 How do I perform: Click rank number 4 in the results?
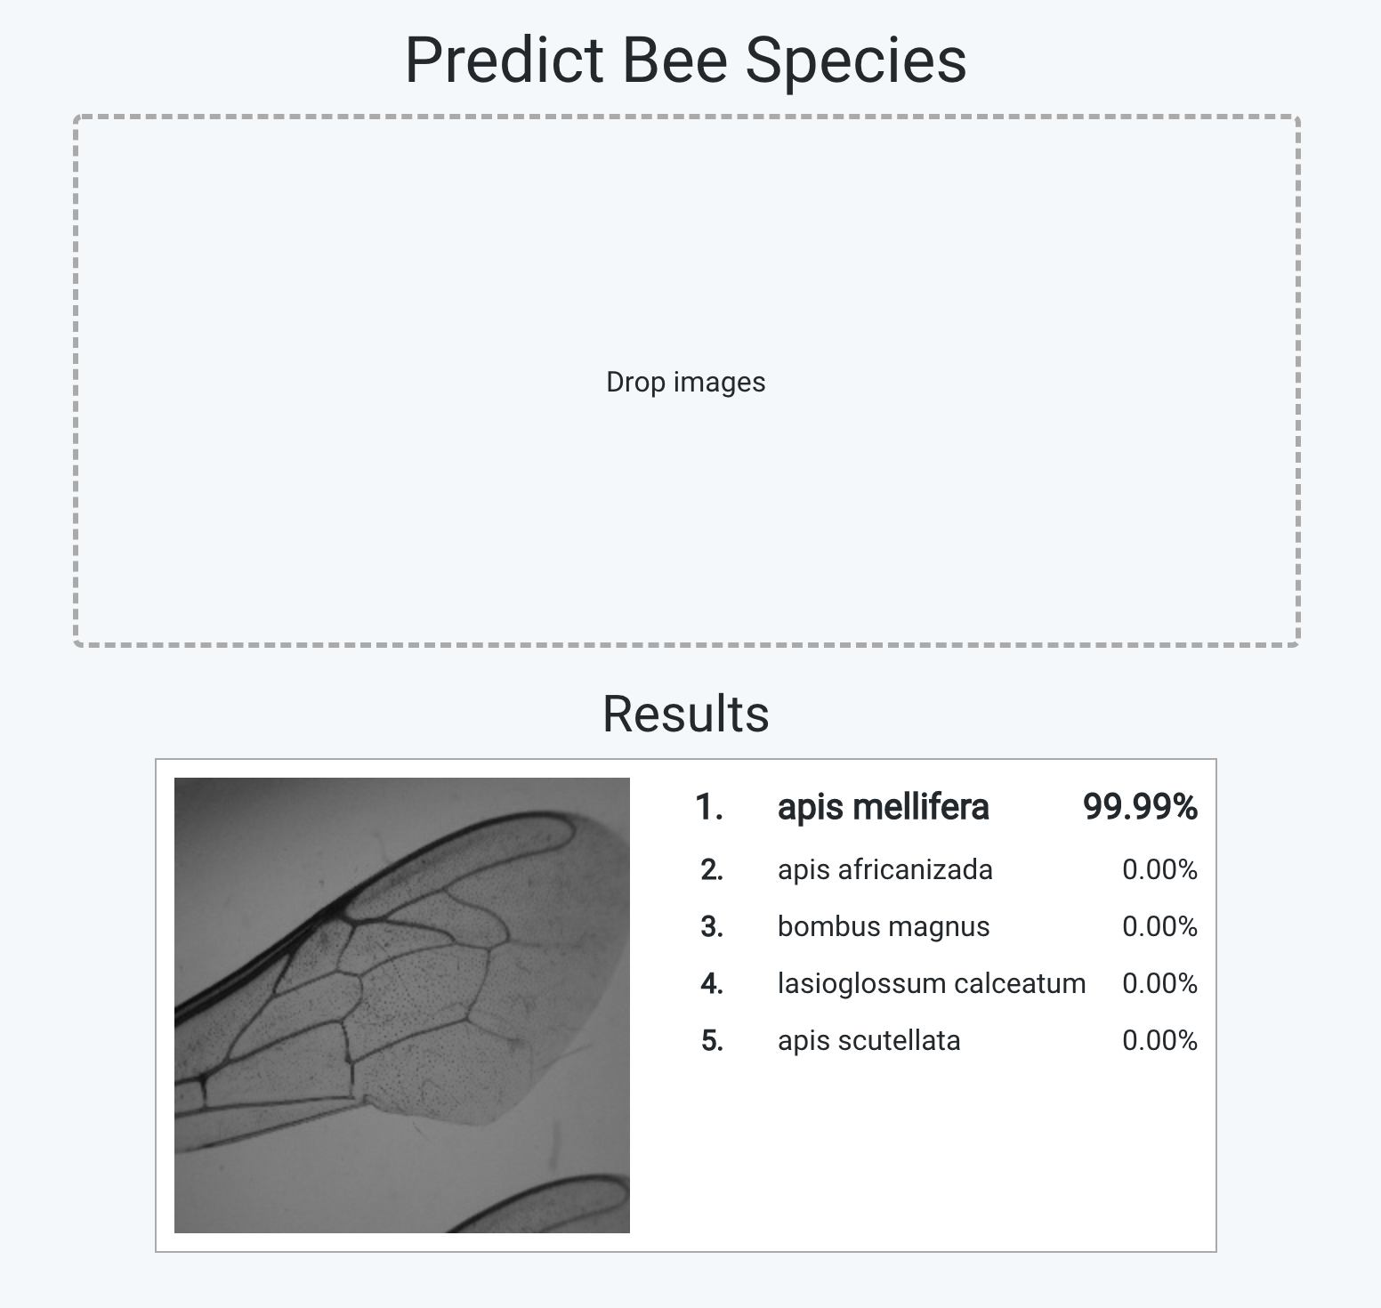[712, 983]
